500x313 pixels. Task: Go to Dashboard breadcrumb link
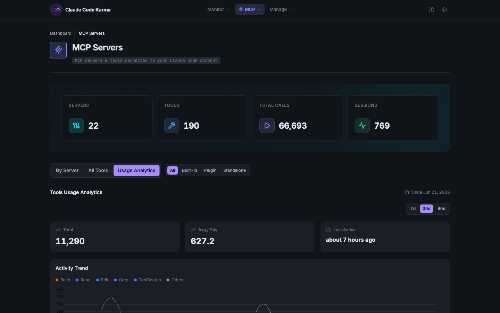click(61, 33)
